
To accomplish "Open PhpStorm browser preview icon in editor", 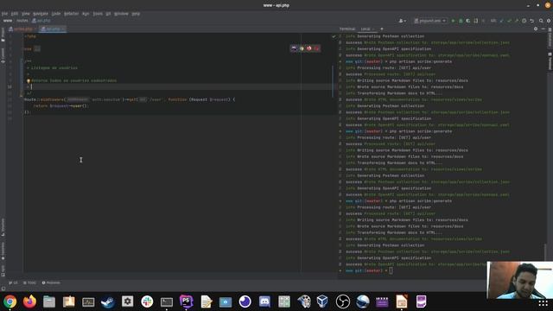I will pyautogui.click(x=294, y=48).
